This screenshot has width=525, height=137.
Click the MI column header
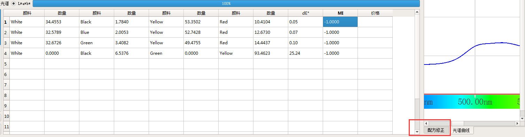[340, 13]
